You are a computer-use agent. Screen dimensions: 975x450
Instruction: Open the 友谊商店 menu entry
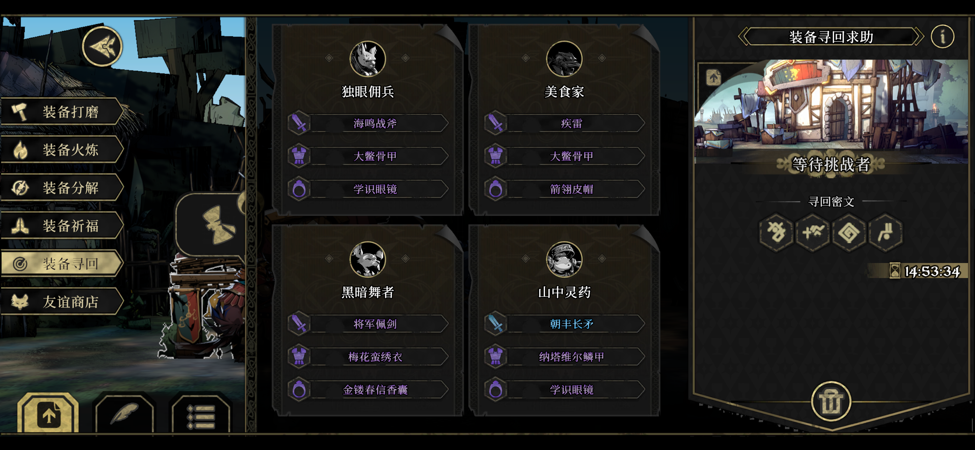pos(62,301)
